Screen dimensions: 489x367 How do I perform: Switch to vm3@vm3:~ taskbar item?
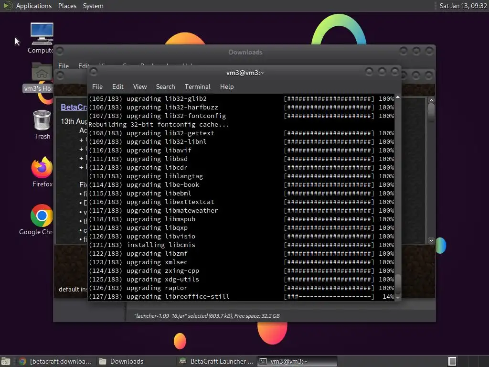pyautogui.click(x=297, y=361)
